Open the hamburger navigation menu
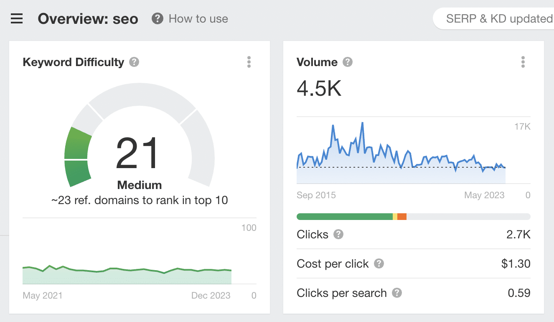The image size is (554, 322). click(x=17, y=19)
